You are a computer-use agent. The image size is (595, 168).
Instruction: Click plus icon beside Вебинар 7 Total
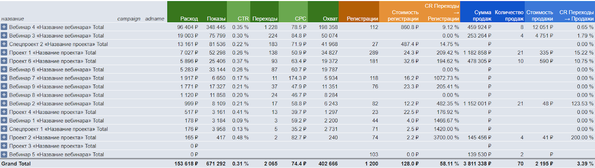4,78
